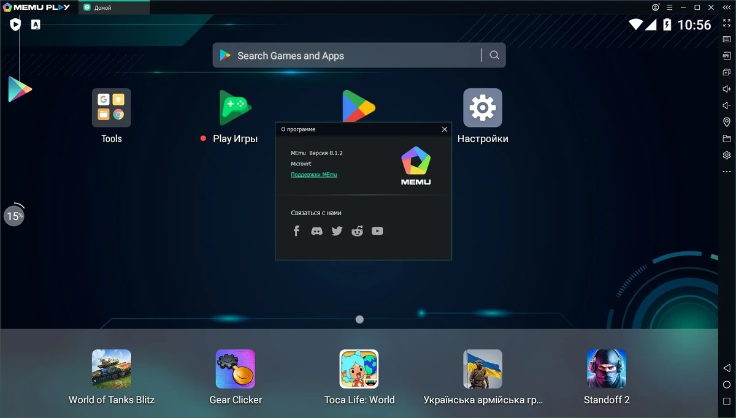Launch World of Tanks Blitz
This screenshot has width=736, height=418.
111,377
